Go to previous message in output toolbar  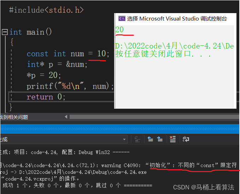point(150,139)
